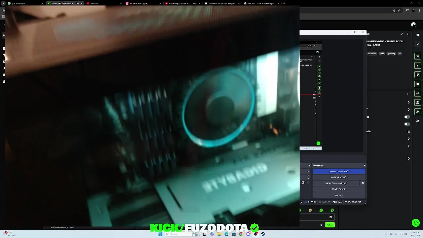Click Detener Transmisión in OBS controls
The height and width of the screenshot is (238, 423).
[339, 171]
